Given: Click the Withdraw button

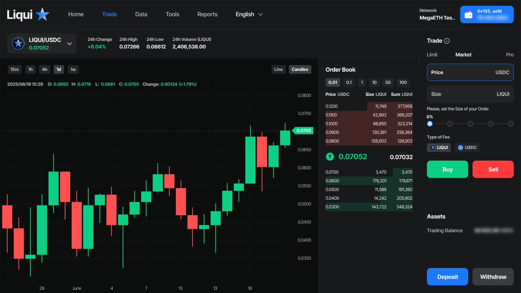Looking at the screenshot, I should click(x=493, y=277).
